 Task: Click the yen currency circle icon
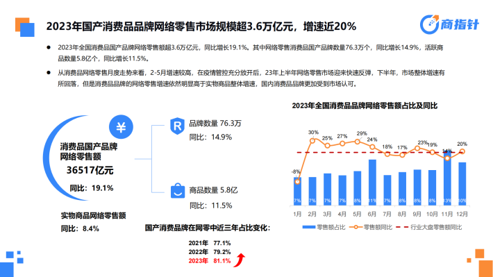[x=121, y=127]
